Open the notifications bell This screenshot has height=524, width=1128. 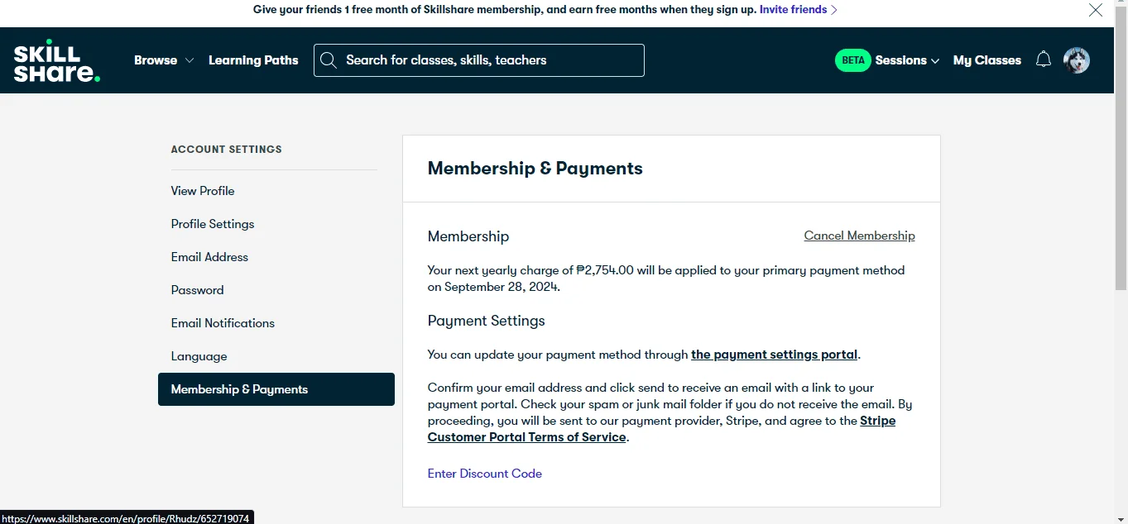coord(1044,60)
